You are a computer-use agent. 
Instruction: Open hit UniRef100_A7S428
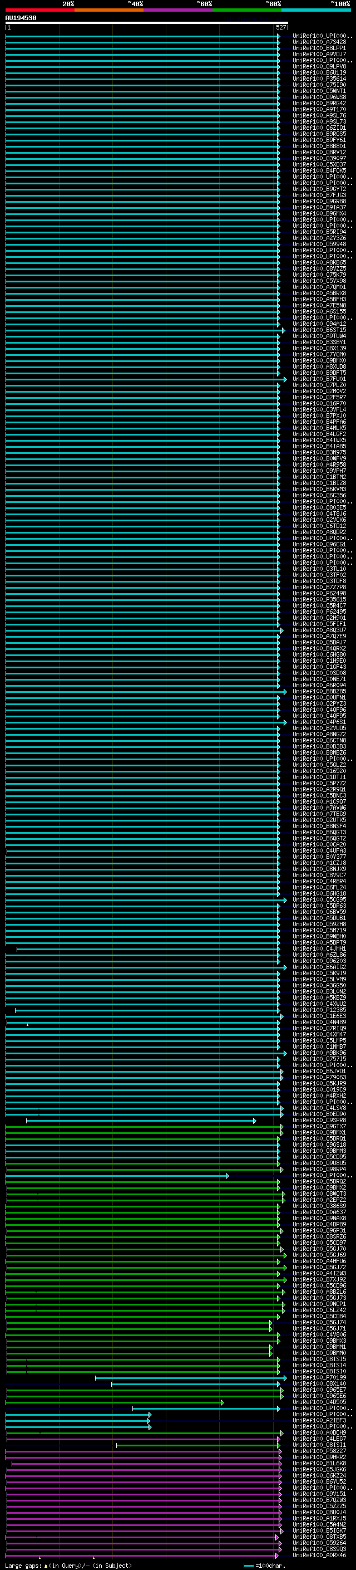coord(319,42)
